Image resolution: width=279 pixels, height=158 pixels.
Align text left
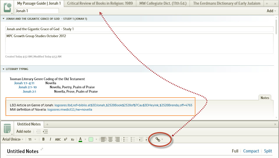click(103, 139)
